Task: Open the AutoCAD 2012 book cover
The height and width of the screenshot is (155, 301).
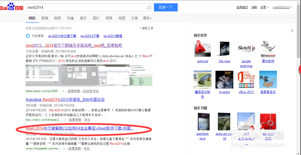Action: [x=268, y=121]
